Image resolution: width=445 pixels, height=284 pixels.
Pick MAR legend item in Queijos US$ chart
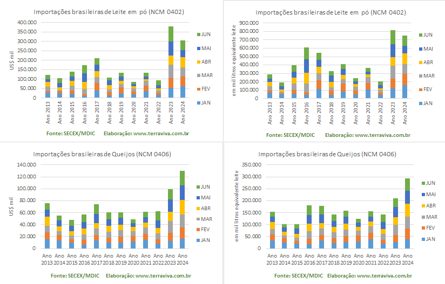(x=204, y=219)
